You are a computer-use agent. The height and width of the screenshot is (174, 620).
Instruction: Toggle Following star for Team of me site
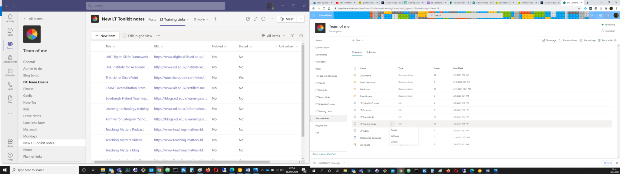click(602, 25)
